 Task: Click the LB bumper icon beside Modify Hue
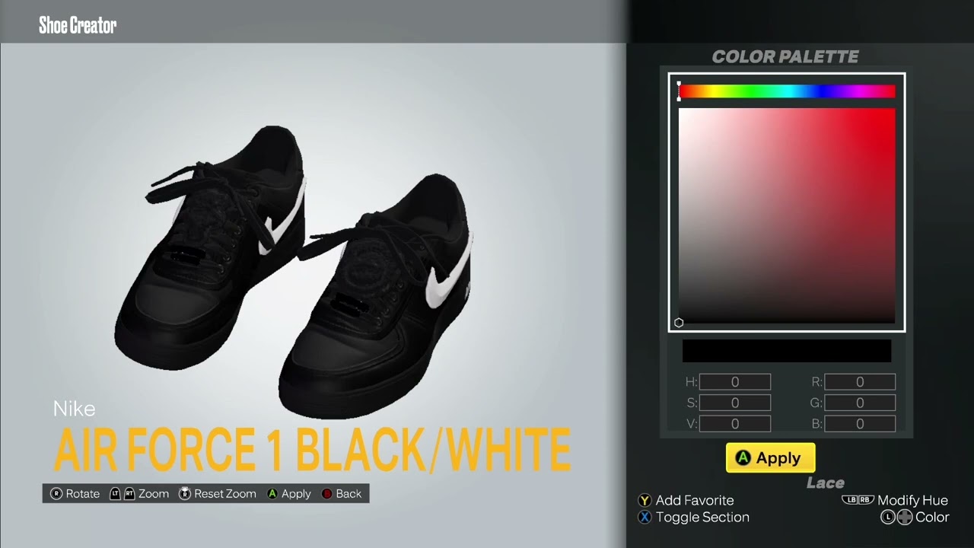pos(850,500)
